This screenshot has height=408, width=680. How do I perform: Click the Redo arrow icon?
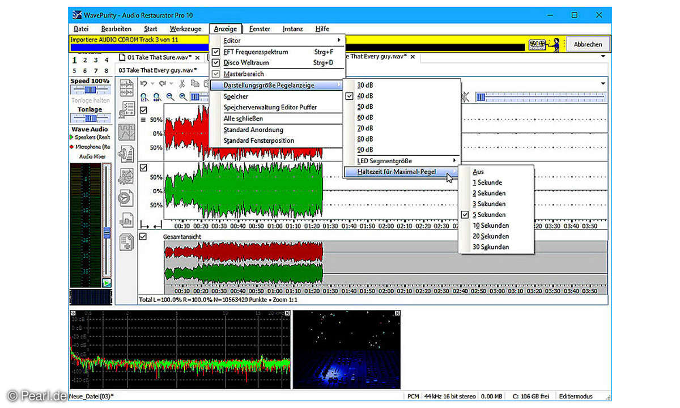[163, 84]
